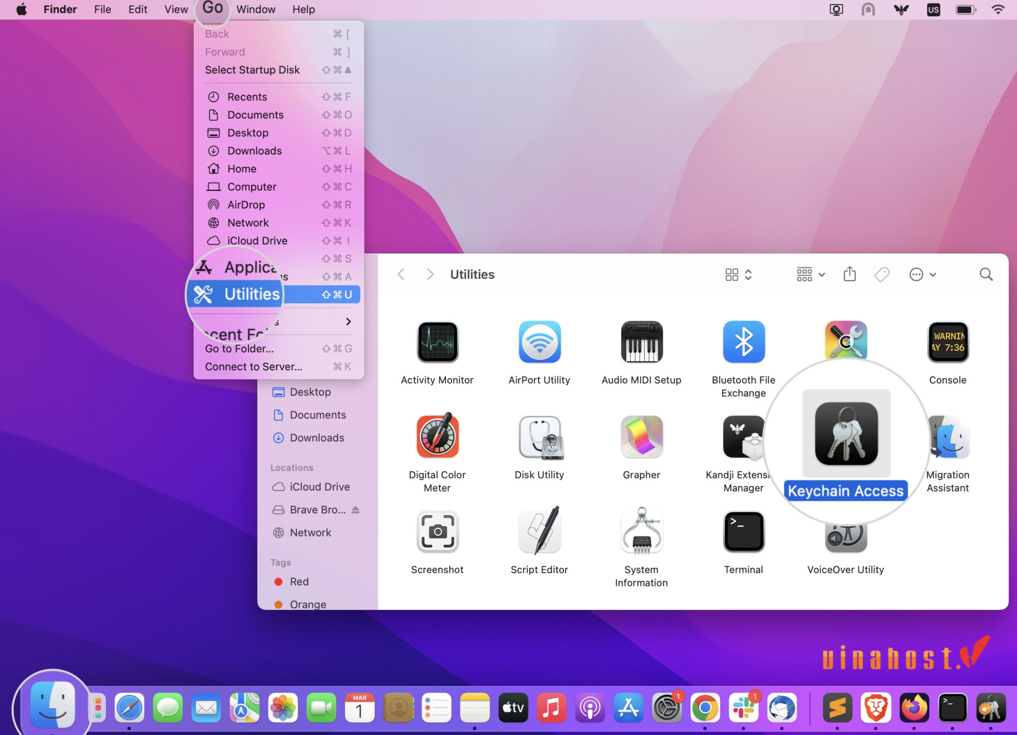Screen dimensions: 1017x735
Task: Click the US input source icon
Action: [934, 9]
